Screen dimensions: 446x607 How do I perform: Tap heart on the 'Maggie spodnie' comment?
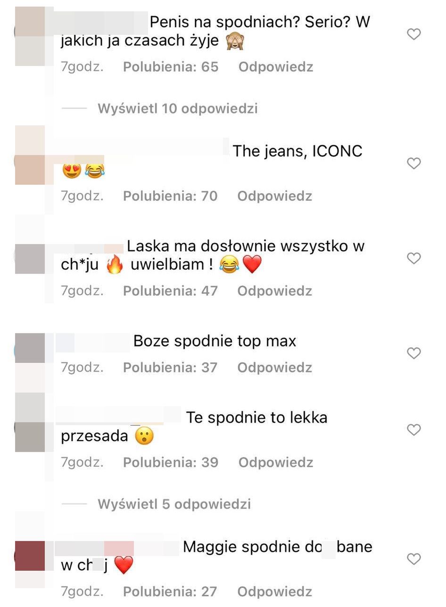(x=413, y=559)
